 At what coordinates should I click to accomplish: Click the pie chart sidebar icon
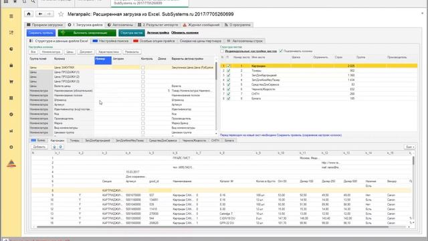pyautogui.click(x=11, y=49)
